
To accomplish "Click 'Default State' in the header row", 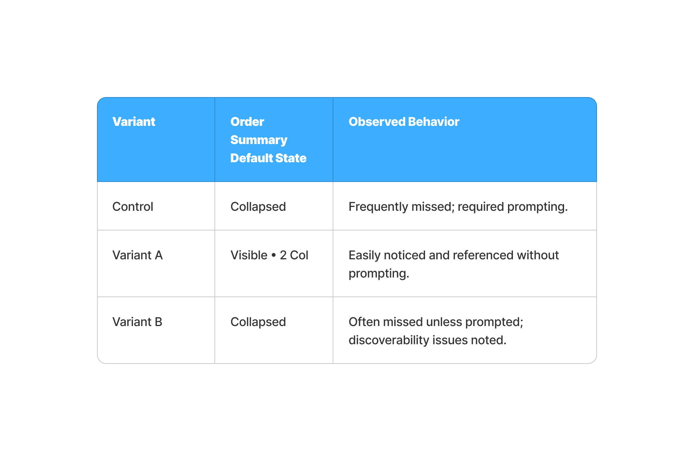I will [268, 158].
